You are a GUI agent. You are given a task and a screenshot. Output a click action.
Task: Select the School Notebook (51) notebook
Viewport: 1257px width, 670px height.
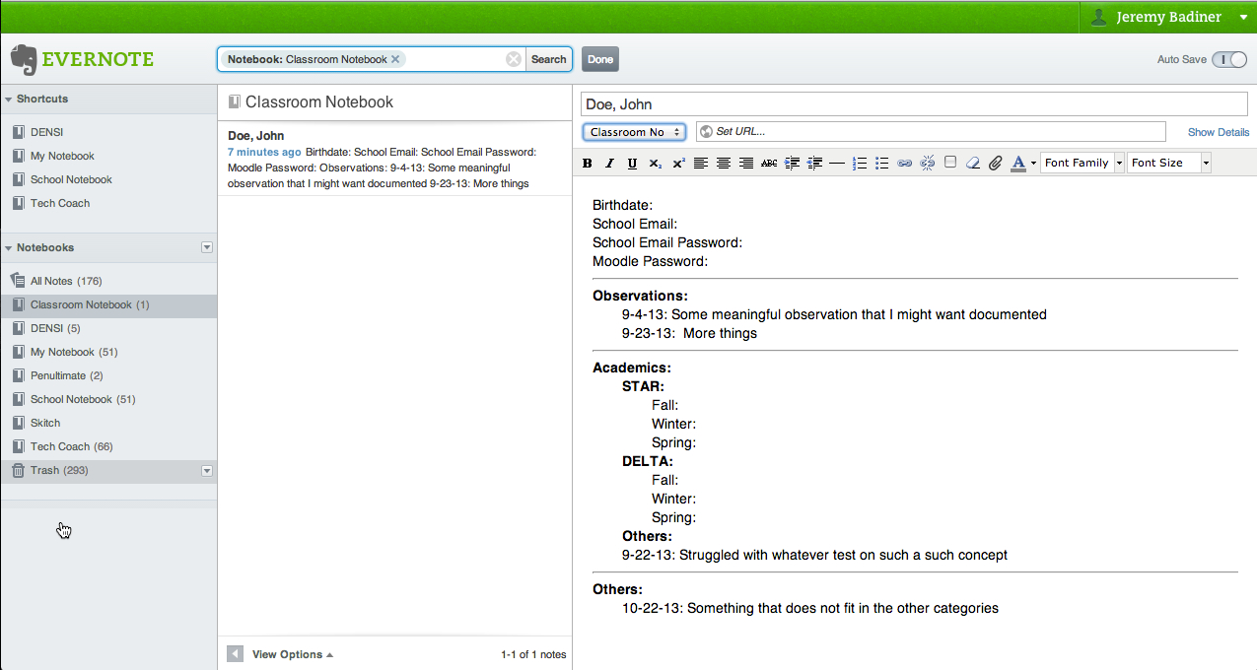108,399
